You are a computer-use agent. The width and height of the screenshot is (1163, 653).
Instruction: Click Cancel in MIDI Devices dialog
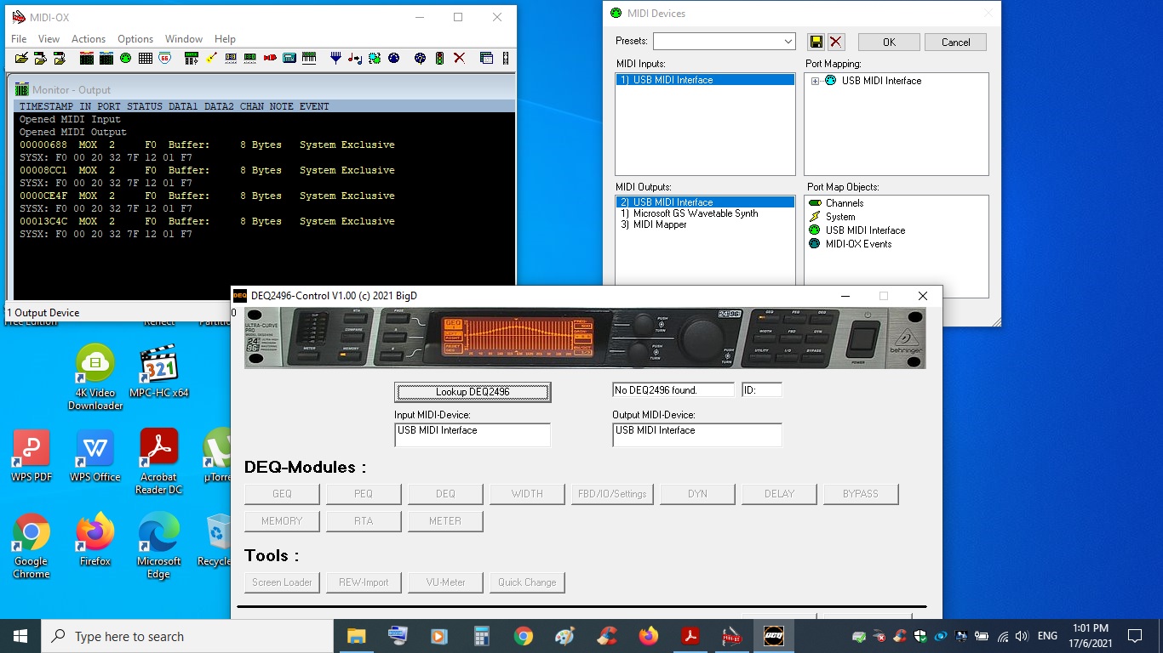click(955, 42)
